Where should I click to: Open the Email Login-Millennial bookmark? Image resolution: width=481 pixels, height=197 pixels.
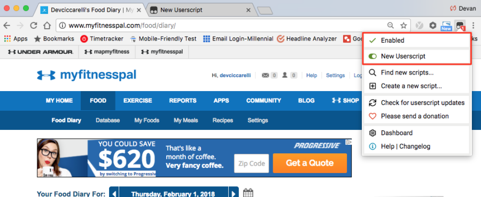[238, 39]
